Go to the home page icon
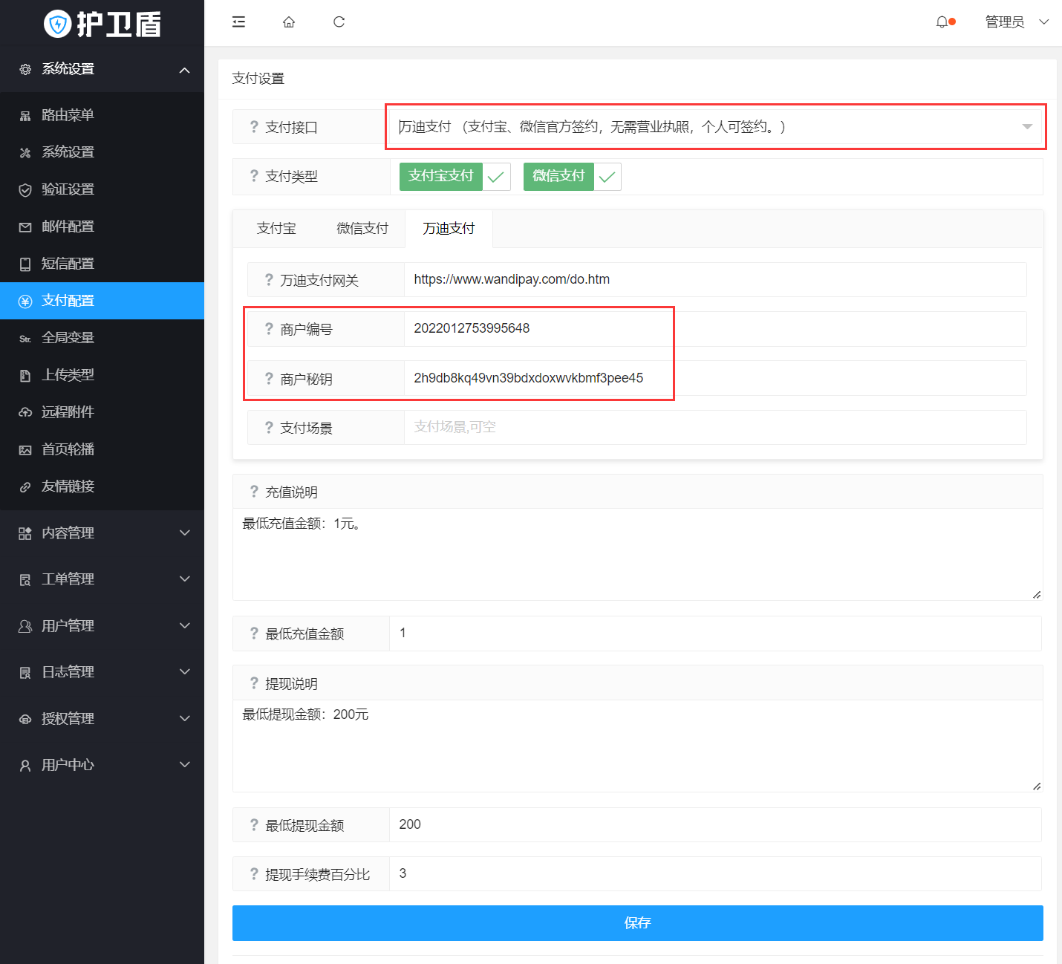Viewport: 1062px width, 964px height. [x=289, y=22]
